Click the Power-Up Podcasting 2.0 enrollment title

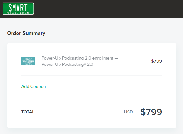[80, 58]
